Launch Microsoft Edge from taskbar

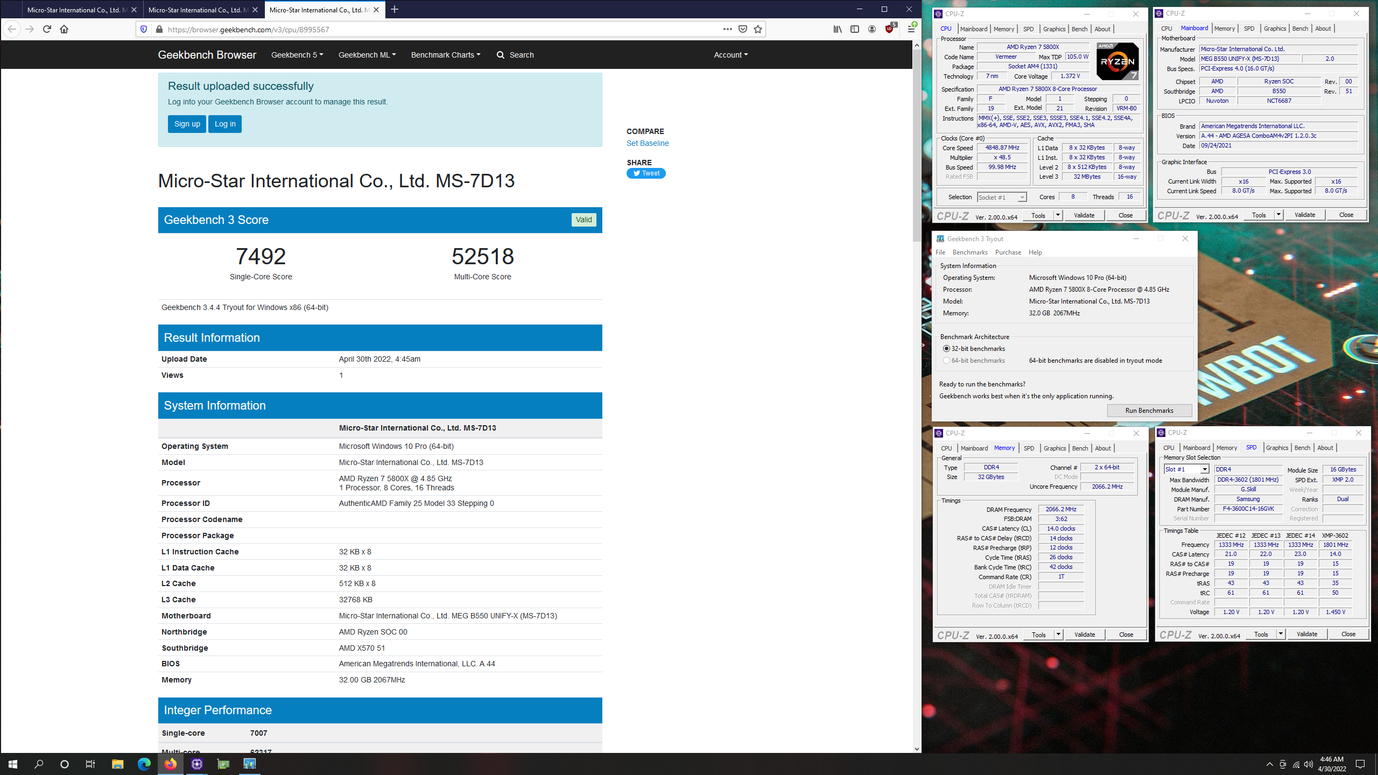[x=144, y=764]
